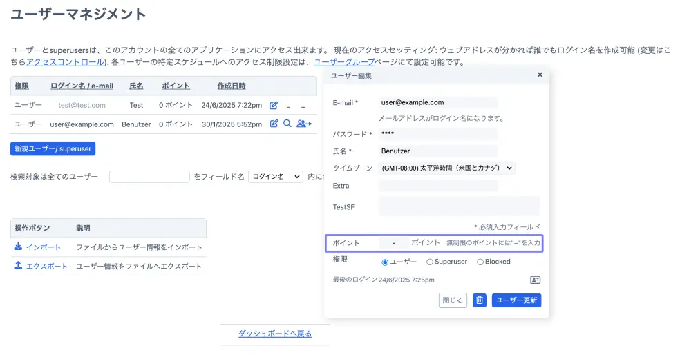Open the ユーザーグループ link
680x357 pixels.
pos(344,62)
